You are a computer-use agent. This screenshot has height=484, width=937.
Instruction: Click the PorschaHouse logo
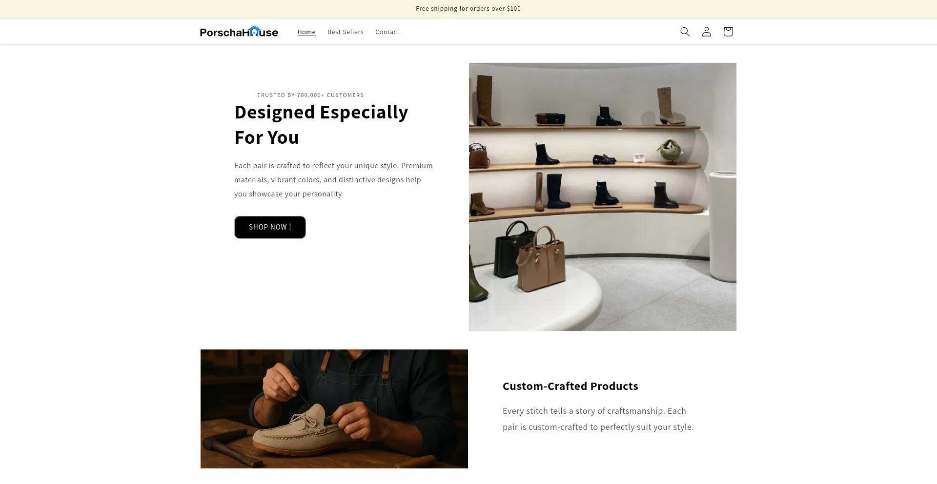(x=239, y=32)
